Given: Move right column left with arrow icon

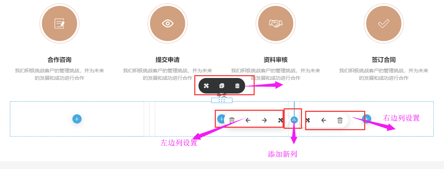Looking at the screenshot, I should pyautogui.click(x=324, y=120).
